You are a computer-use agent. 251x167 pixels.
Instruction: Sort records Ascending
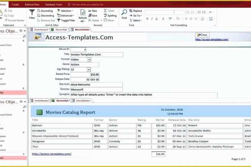(45, 11)
